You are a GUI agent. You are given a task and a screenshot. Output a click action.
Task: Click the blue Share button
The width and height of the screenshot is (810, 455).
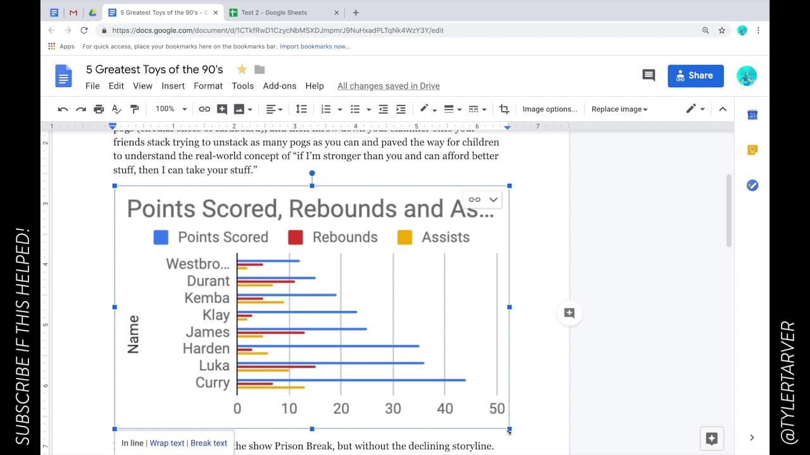(695, 75)
